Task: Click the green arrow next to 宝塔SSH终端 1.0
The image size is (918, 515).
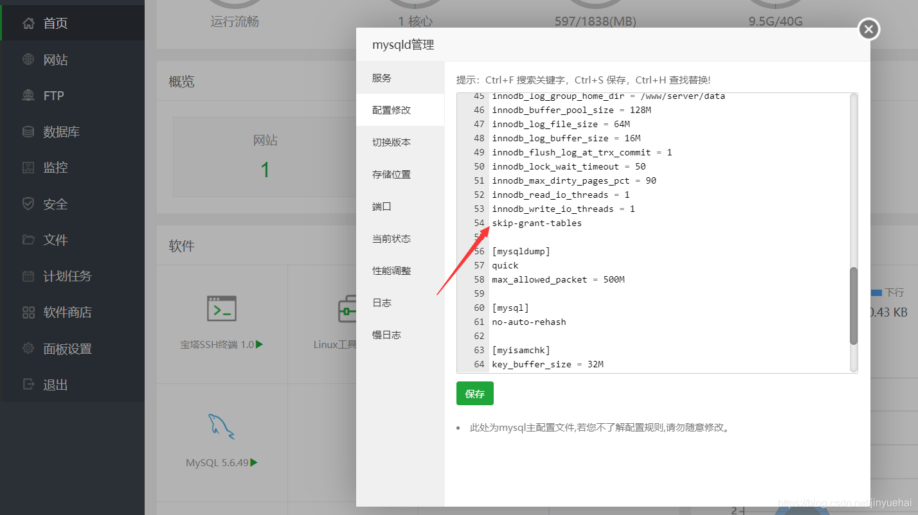Action: pos(260,344)
